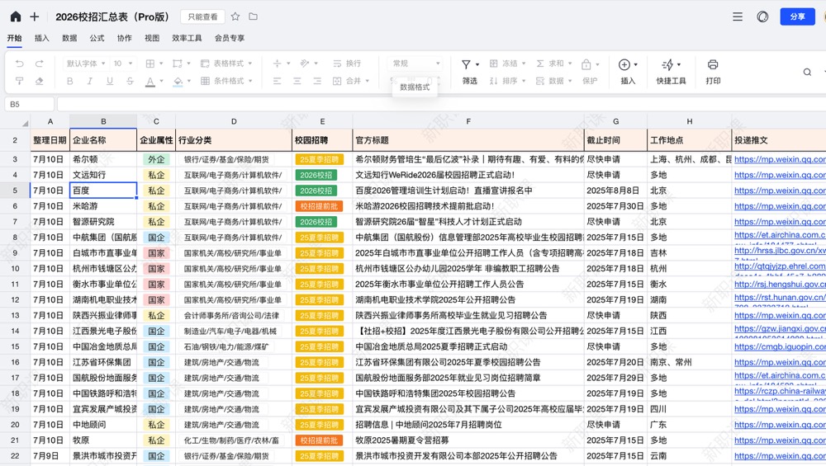Viewport: 826px width, 466px height.
Task: Open the folder location icon
Action: pyautogui.click(x=254, y=16)
